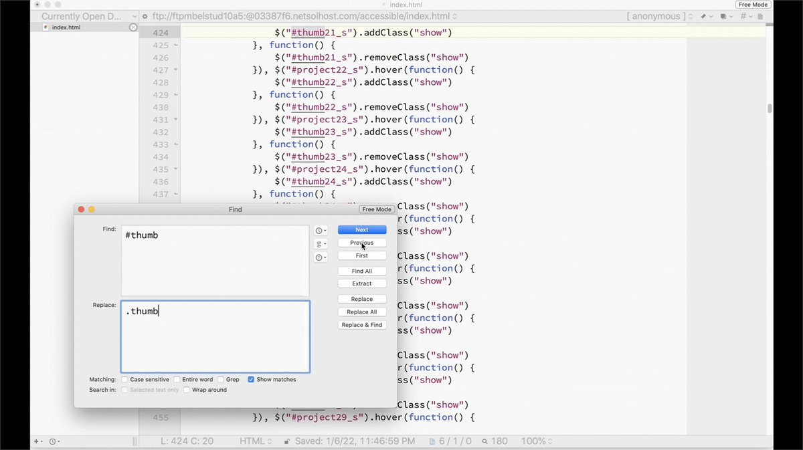This screenshot has height=450, width=803.
Task: Click the scratchpad document icon in the toolbar
Action: coord(760,17)
